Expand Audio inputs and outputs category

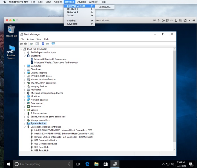click(x=25, y=53)
